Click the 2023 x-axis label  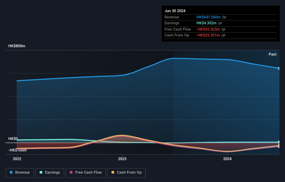pyautogui.click(x=122, y=159)
